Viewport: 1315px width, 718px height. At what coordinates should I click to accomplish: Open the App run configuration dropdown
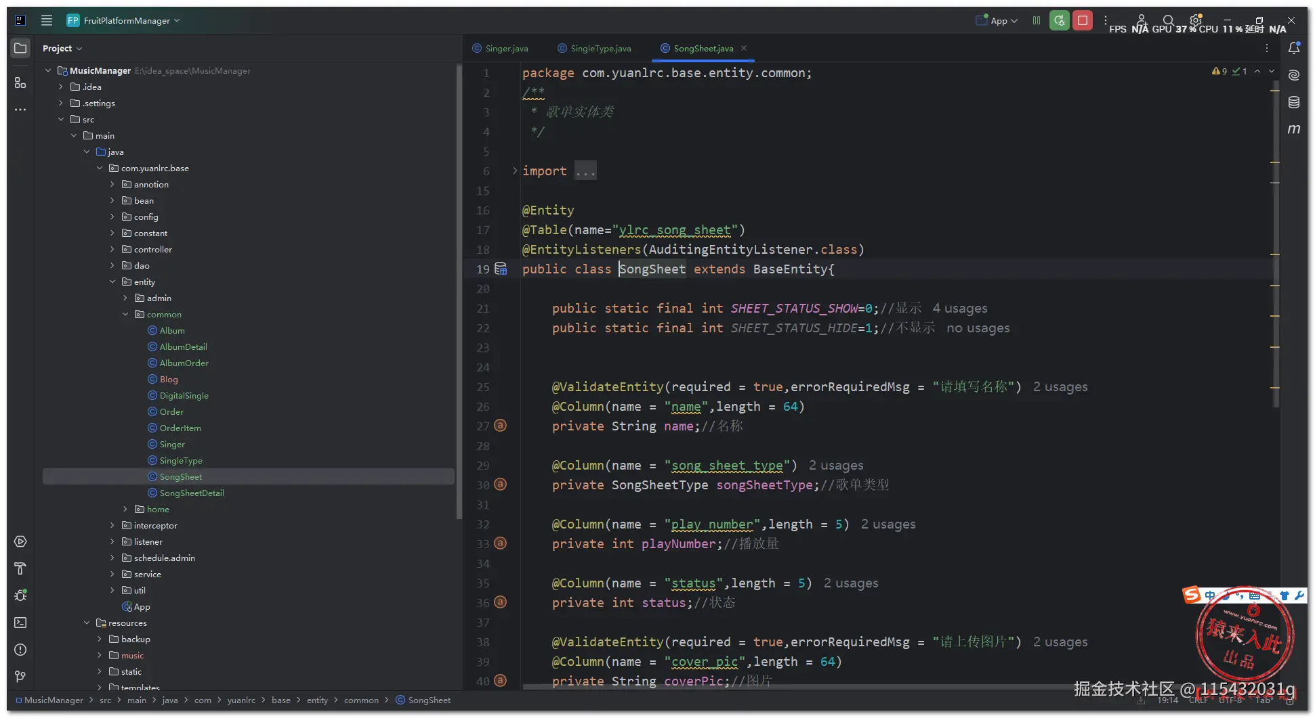click(997, 20)
